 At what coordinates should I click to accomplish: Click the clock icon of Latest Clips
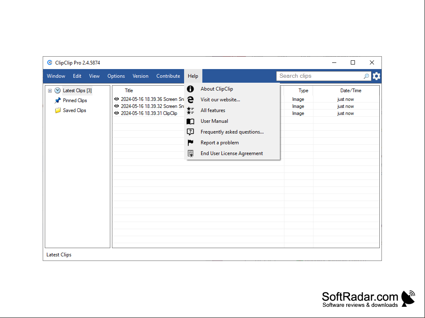tap(58, 91)
